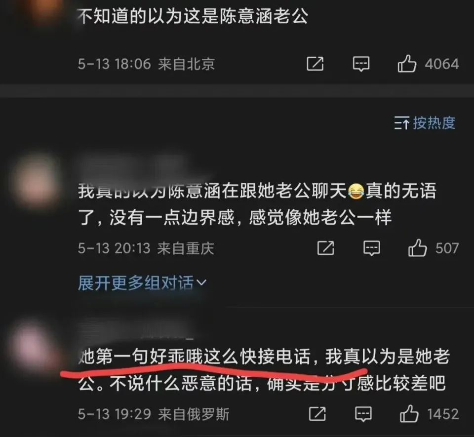Like the comment with 4064 likes
Viewport: 474px width, 437px height.
(407, 64)
